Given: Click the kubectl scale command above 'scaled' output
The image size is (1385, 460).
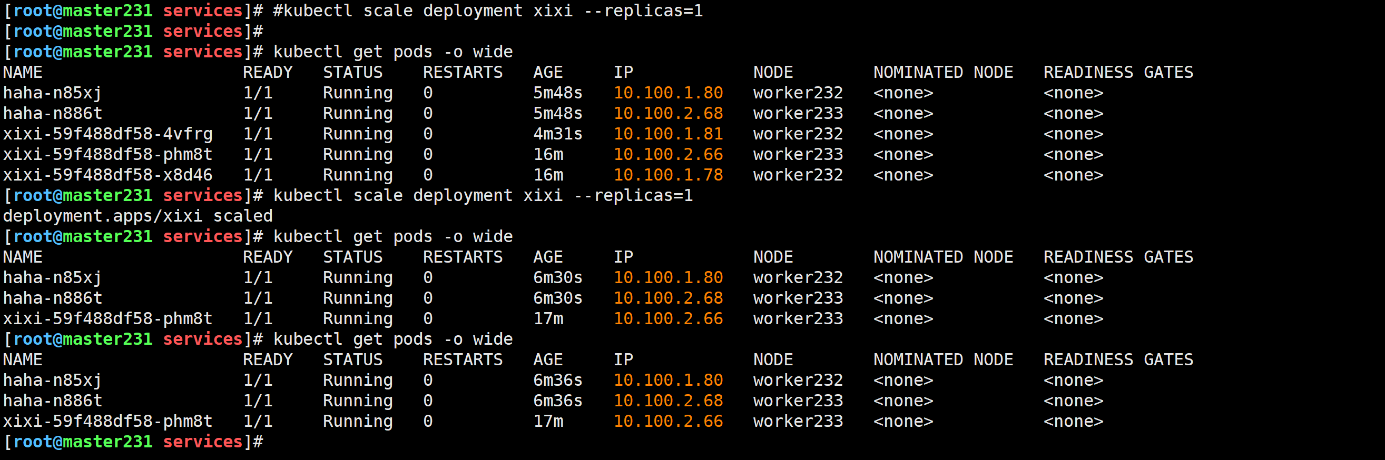Looking at the screenshot, I should pos(483,195).
